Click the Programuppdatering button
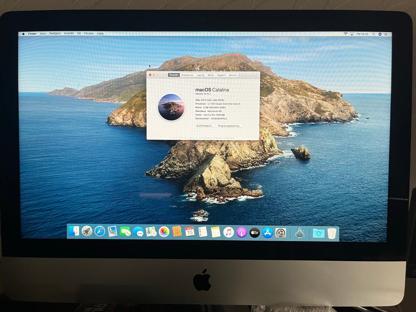 [x=230, y=126]
